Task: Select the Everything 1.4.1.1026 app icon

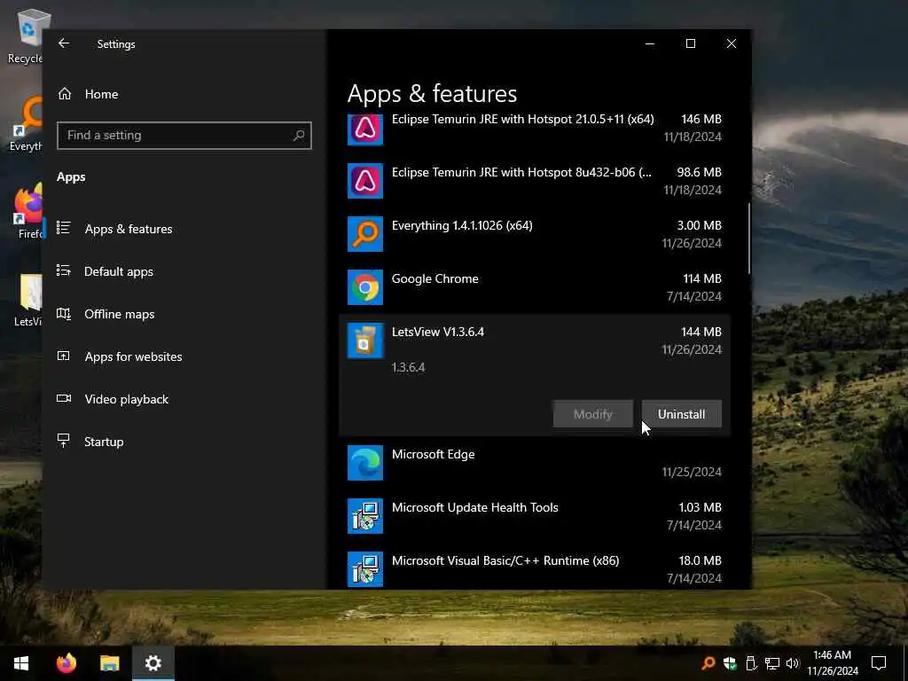Action: click(x=364, y=234)
